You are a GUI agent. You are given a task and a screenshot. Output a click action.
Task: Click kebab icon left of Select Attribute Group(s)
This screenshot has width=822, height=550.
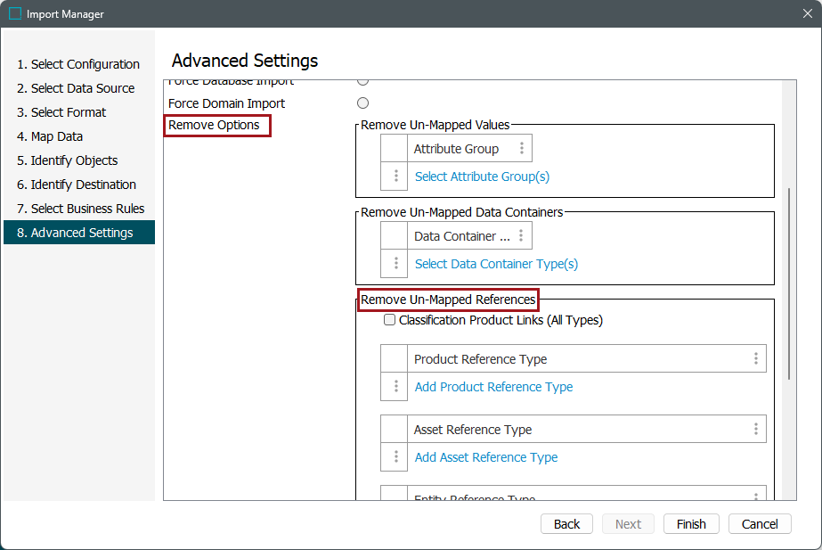pos(395,176)
